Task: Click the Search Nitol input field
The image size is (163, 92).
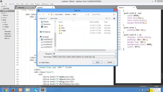Action: (102, 14)
